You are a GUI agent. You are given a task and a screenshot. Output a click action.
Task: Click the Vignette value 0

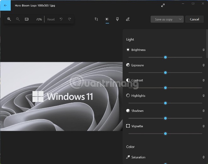204,126
